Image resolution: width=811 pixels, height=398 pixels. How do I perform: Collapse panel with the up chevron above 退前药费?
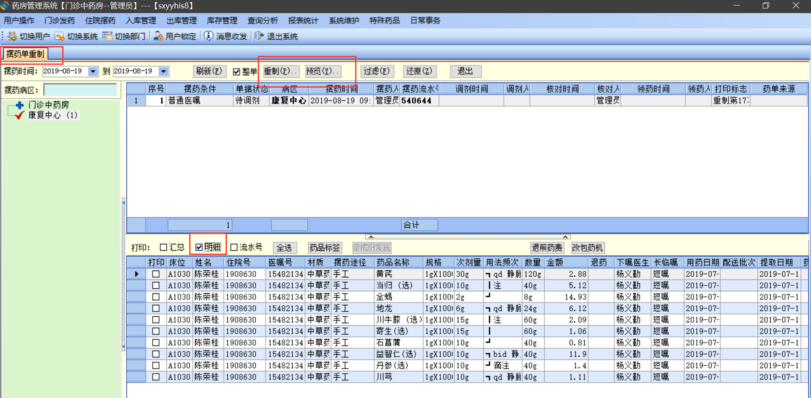coord(565,237)
